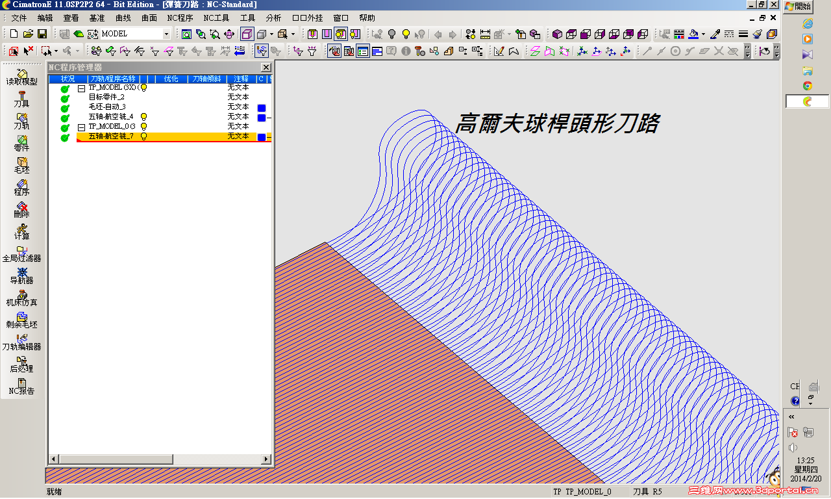This screenshot has width=831, height=499.
Task: Click the 刀轨 (toolpath) sidebar icon
Action: pyautogui.click(x=21, y=121)
